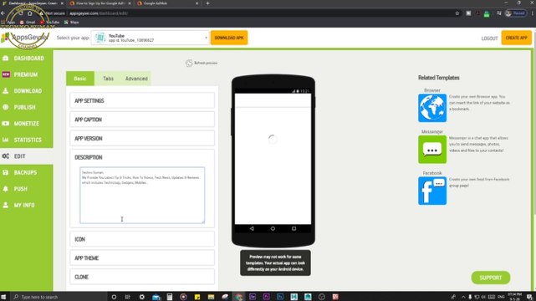Open the YouTube bookmark
This screenshot has width=536, height=301.
(x=49, y=23)
